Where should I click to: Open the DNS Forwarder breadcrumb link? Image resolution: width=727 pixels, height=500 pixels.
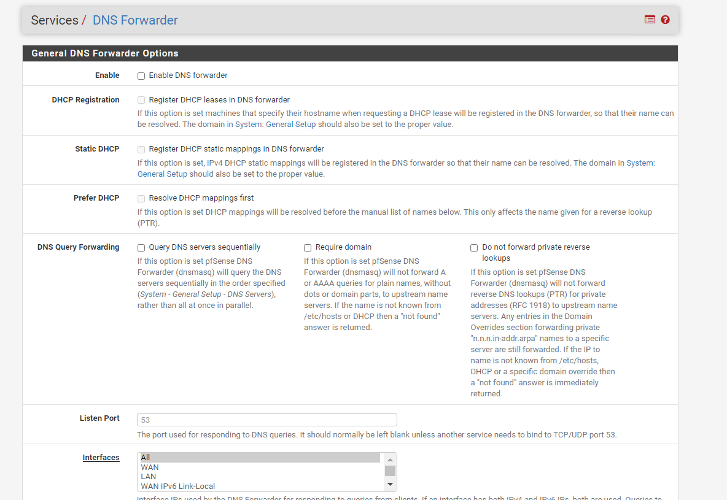point(135,20)
